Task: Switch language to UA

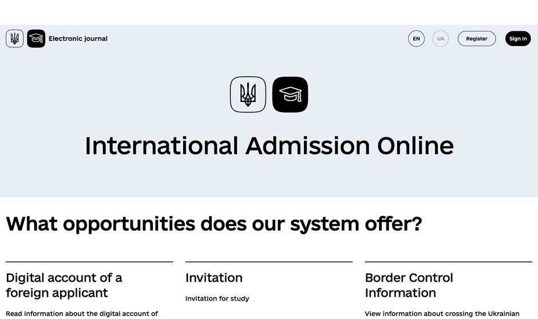Action: tap(441, 38)
